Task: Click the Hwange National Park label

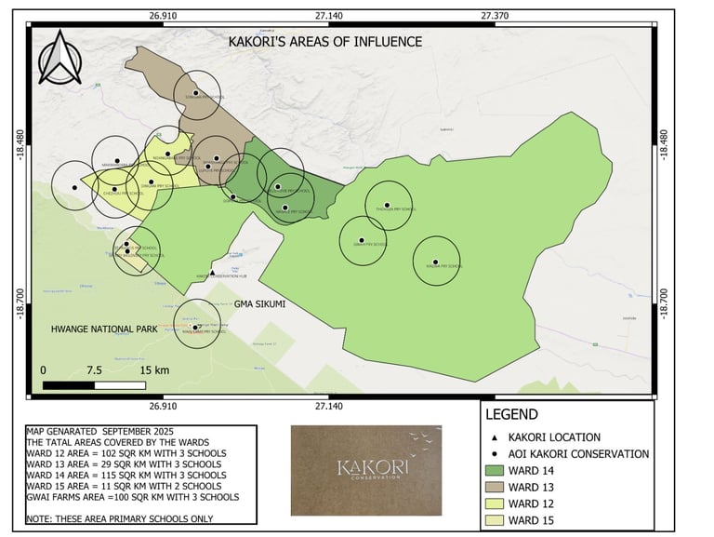Action: 104,329
